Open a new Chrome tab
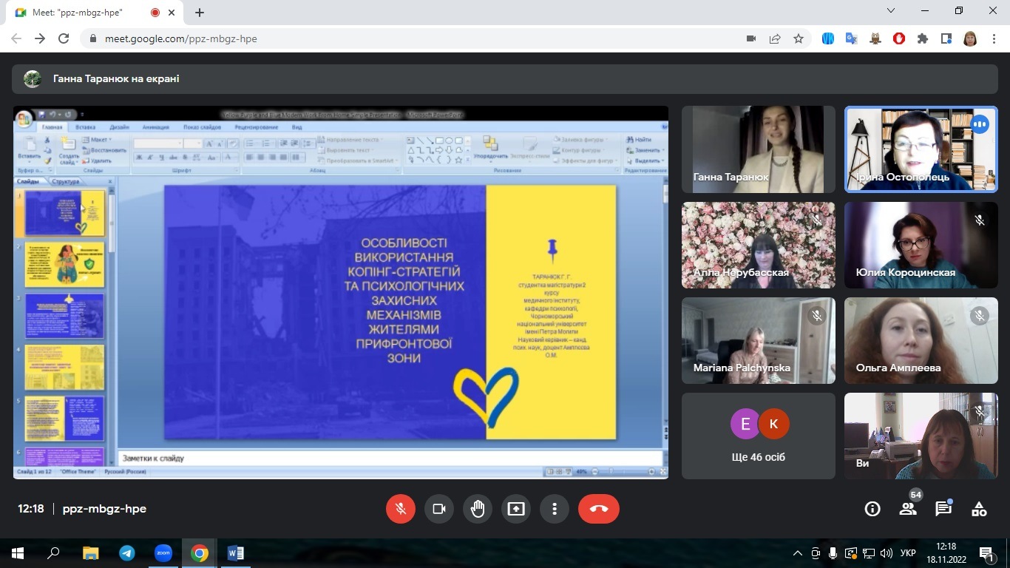The width and height of the screenshot is (1010, 568). point(200,13)
